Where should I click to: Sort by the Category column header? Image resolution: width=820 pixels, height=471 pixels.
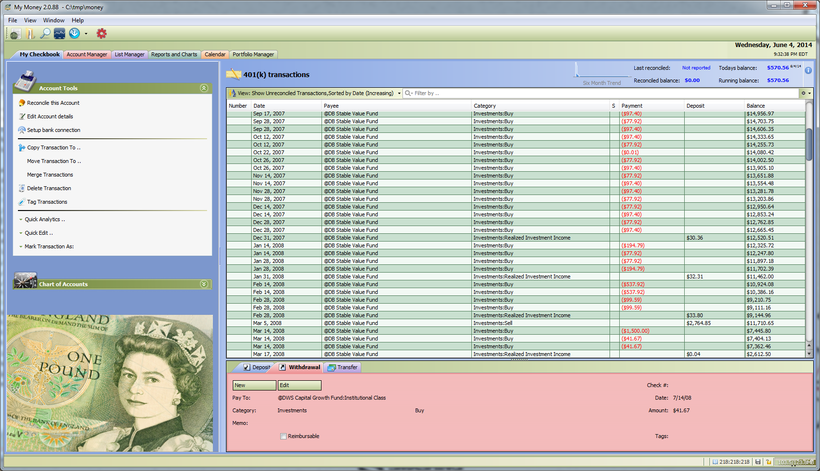(x=541, y=106)
